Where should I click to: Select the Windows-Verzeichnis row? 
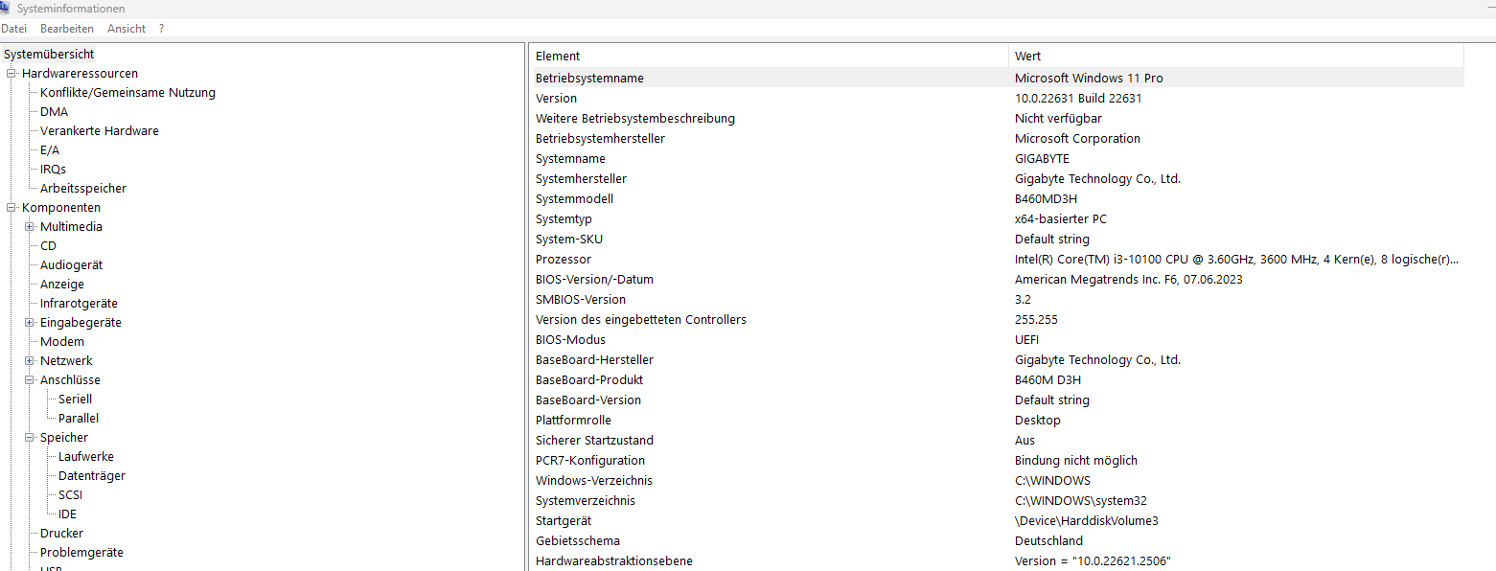tap(998, 481)
